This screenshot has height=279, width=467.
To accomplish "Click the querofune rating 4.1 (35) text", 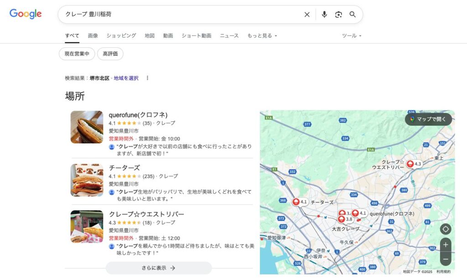I will (x=130, y=123).
